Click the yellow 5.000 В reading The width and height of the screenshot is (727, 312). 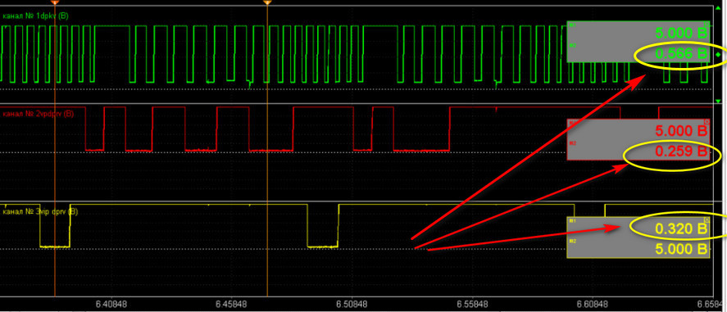(x=681, y=249)
